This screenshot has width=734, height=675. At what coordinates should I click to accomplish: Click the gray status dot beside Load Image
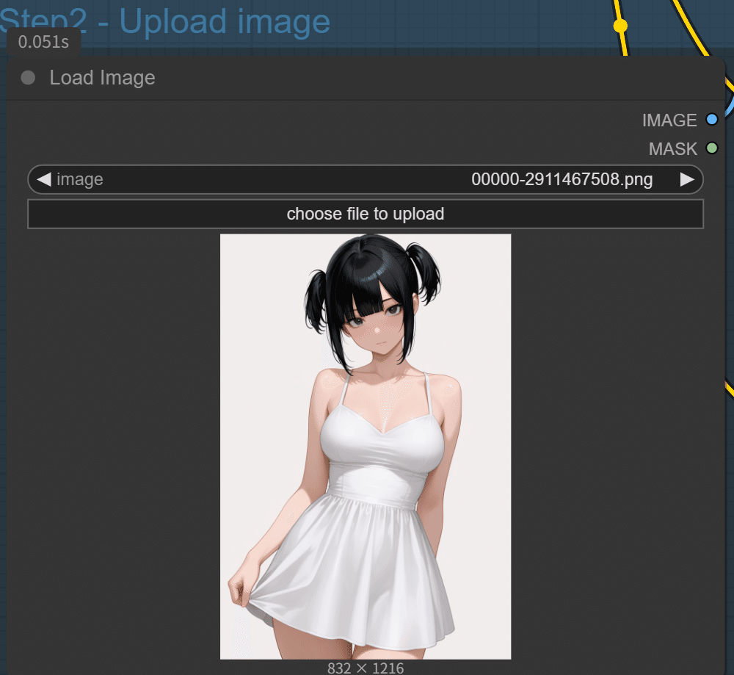point(27,77)
